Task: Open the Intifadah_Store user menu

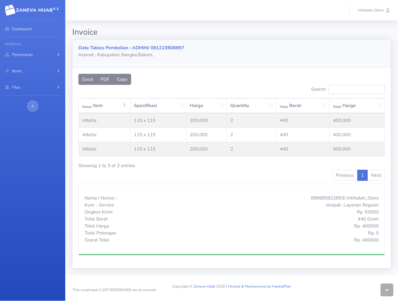Action: [x=374, y=10]
